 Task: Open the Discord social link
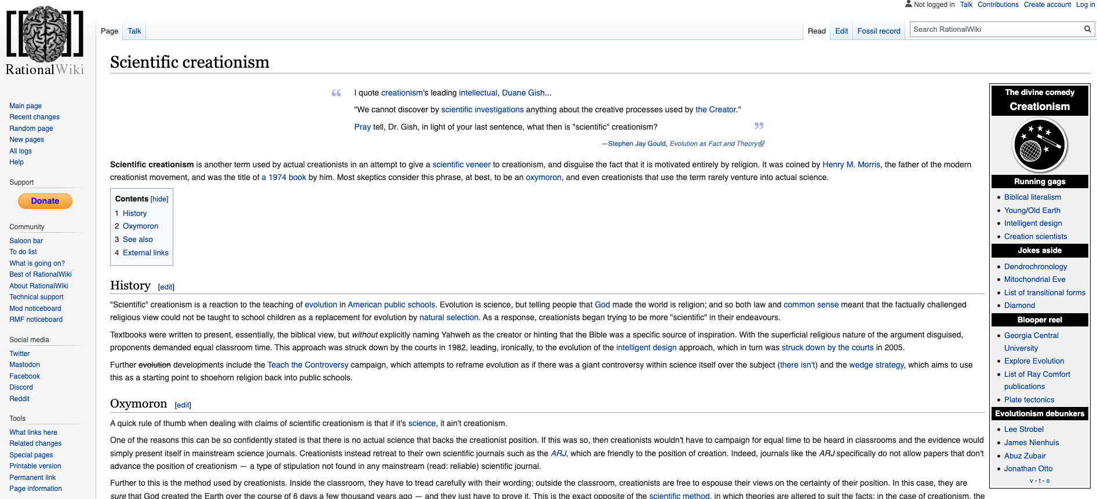[21, 387]
